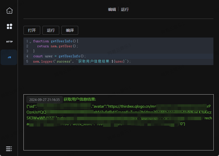This screenshot has width=219, height=156.
Task: Click the log text 获取用户信息结果:
Action: point(80,99)
